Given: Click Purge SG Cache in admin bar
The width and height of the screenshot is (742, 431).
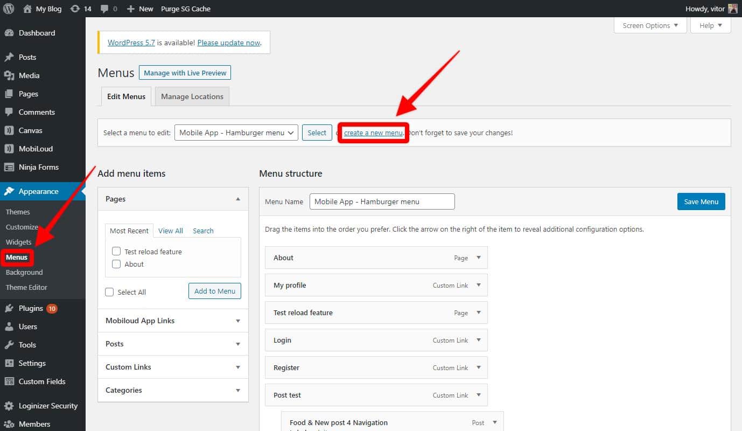Looking at the screenshot, I should tap(185, 9).
